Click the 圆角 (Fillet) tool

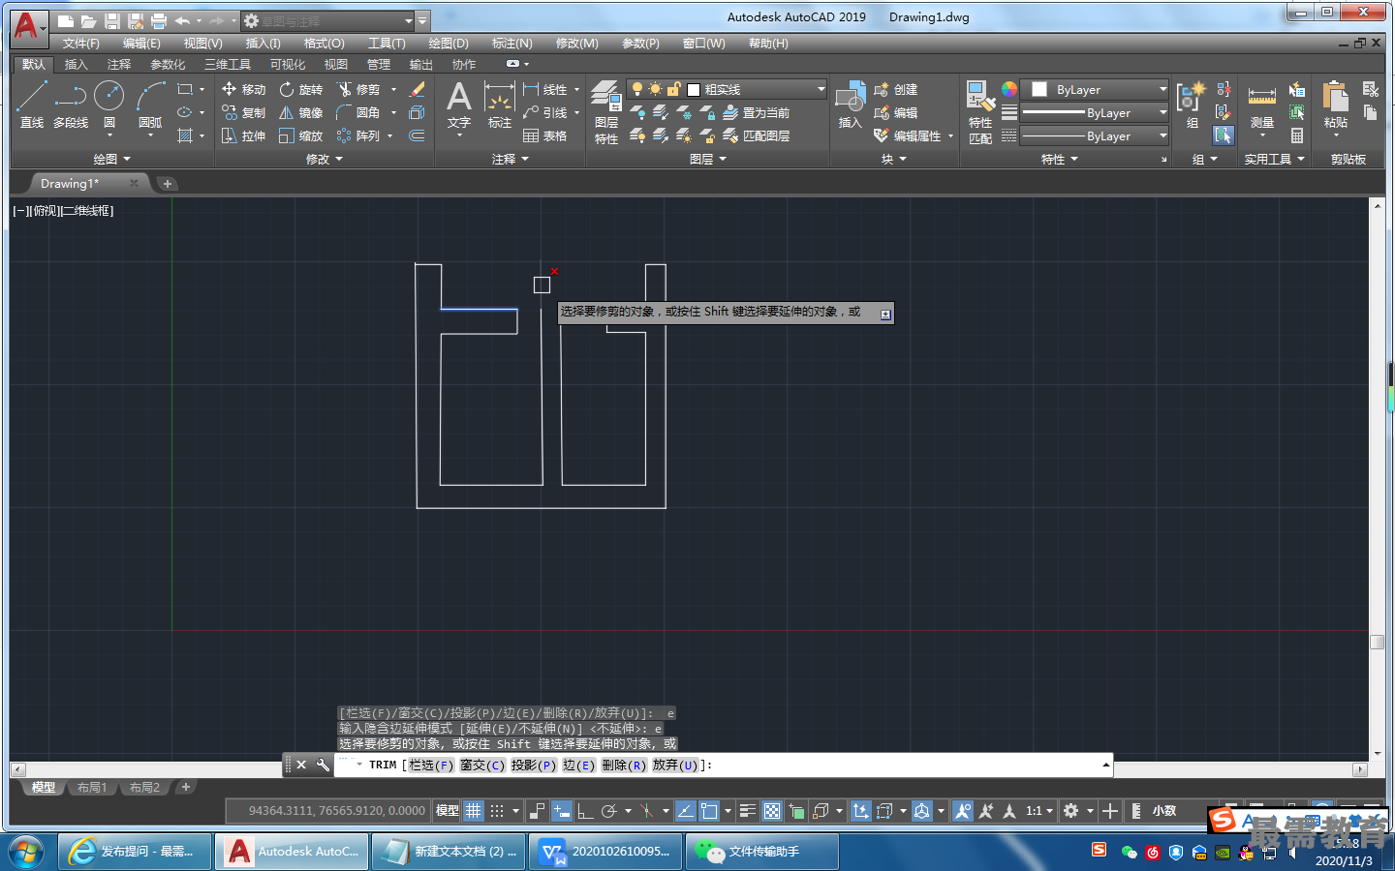click(x=358, y=112)
